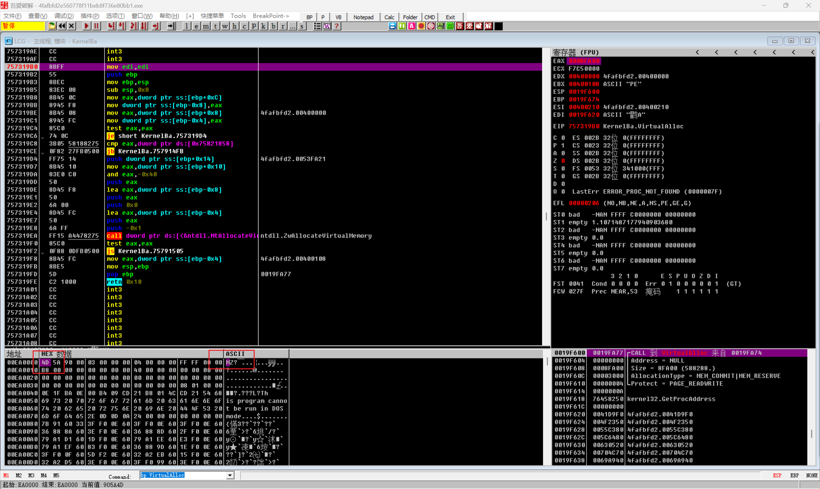Click rightmost arrow in registers header
Screen dimensions: 820x489
(x=812, y=52)
